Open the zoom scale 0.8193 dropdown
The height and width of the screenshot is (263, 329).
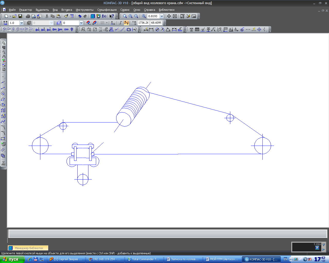tap(162, 16)
